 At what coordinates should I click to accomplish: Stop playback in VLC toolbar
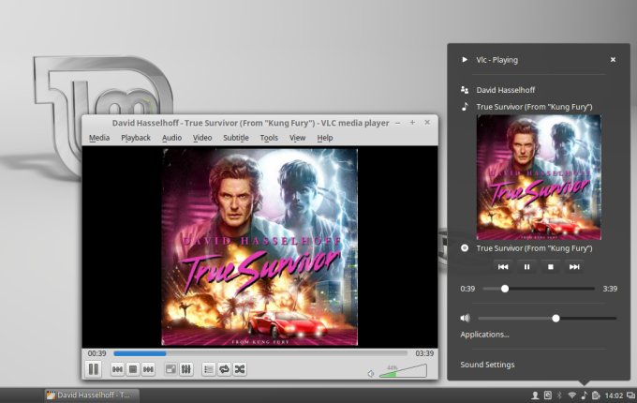(x=133, y=369)
